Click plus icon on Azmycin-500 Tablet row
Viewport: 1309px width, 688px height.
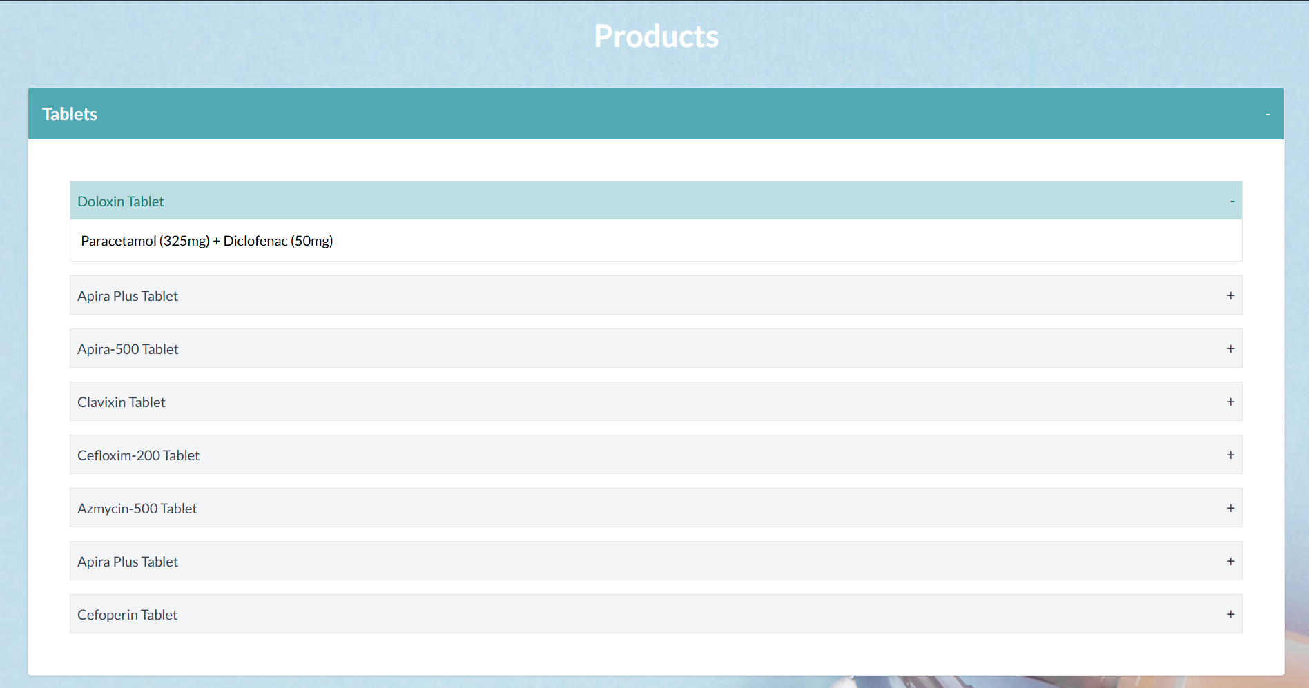[x=1230, y=509]
